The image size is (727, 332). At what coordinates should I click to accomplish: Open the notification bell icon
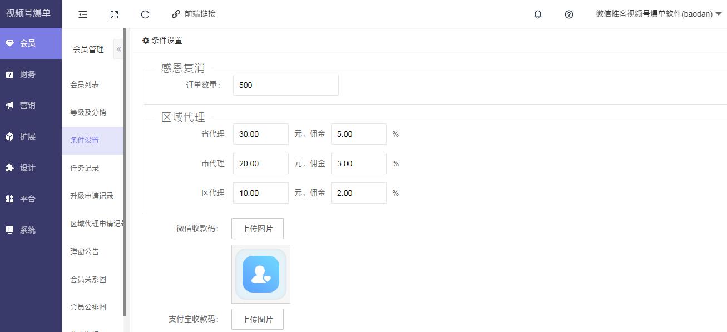pyautogui.click(x=538, y=14)
